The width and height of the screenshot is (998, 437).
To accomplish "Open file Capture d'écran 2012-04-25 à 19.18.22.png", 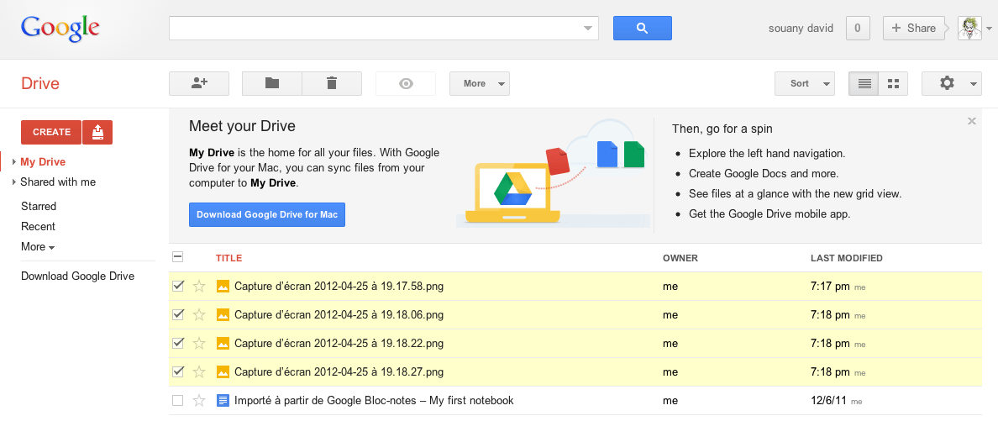I will pyautogui.click(x=339, y=344).
